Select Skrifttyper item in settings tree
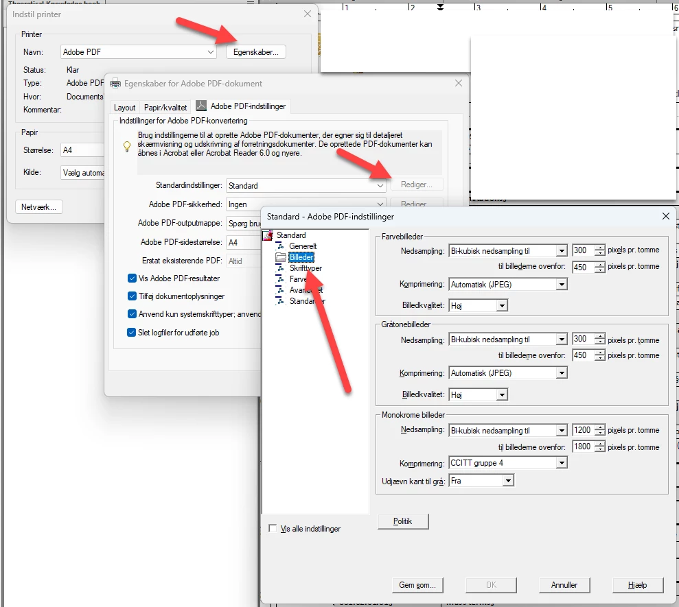This screenshot has width=679, height=607. tap(306, 267)
